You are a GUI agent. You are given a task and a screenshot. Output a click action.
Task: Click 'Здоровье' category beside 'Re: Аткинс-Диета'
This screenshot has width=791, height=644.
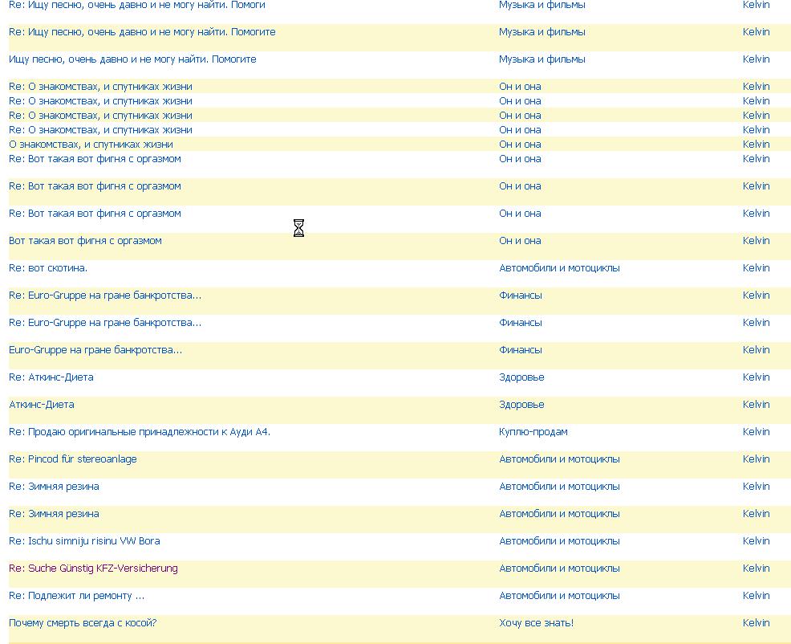pos(521,377)
